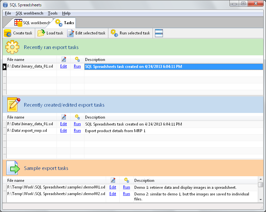Switch to the SQL workbench tab
This screenshot has height=212, width=266.
click(x=32, y=23)
